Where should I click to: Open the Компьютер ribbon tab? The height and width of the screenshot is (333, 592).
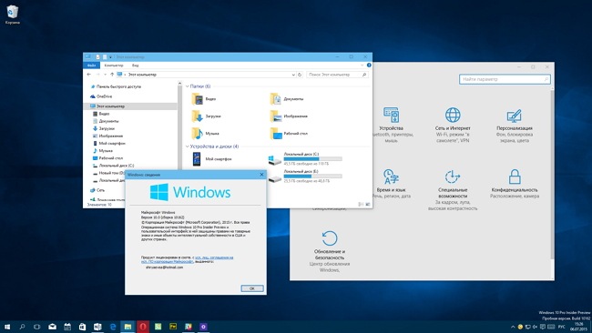(x=113, y=66)
